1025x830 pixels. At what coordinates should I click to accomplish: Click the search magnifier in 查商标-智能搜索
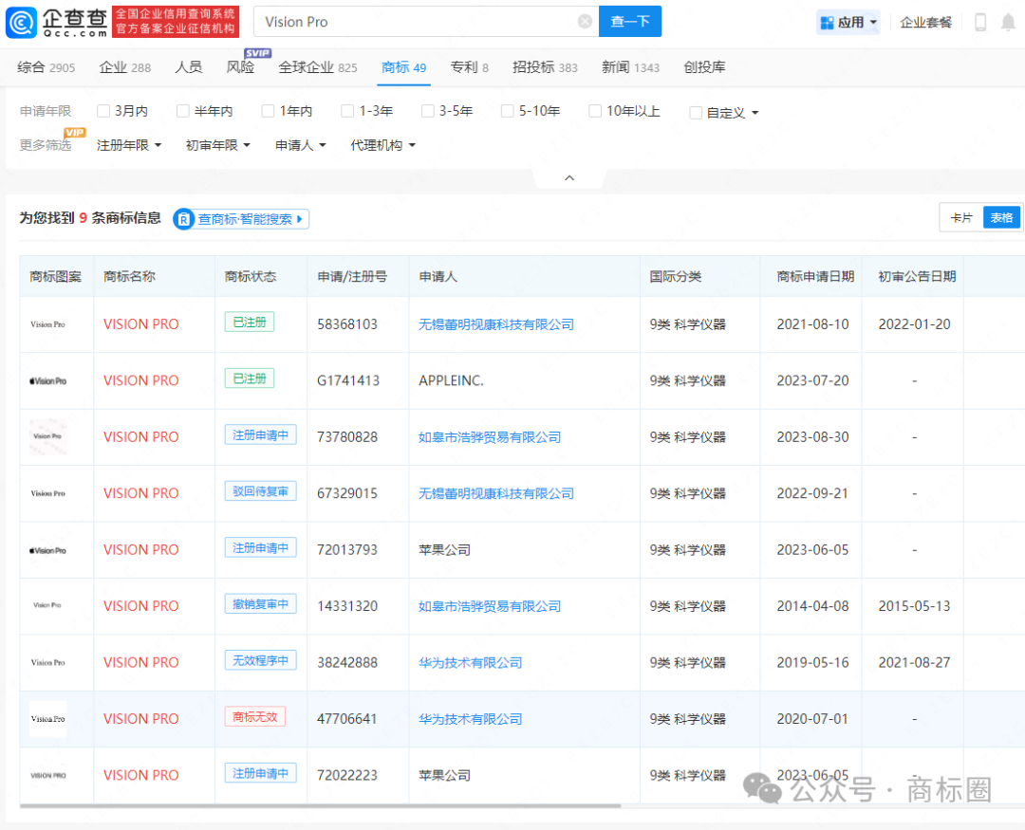(182, 218)
